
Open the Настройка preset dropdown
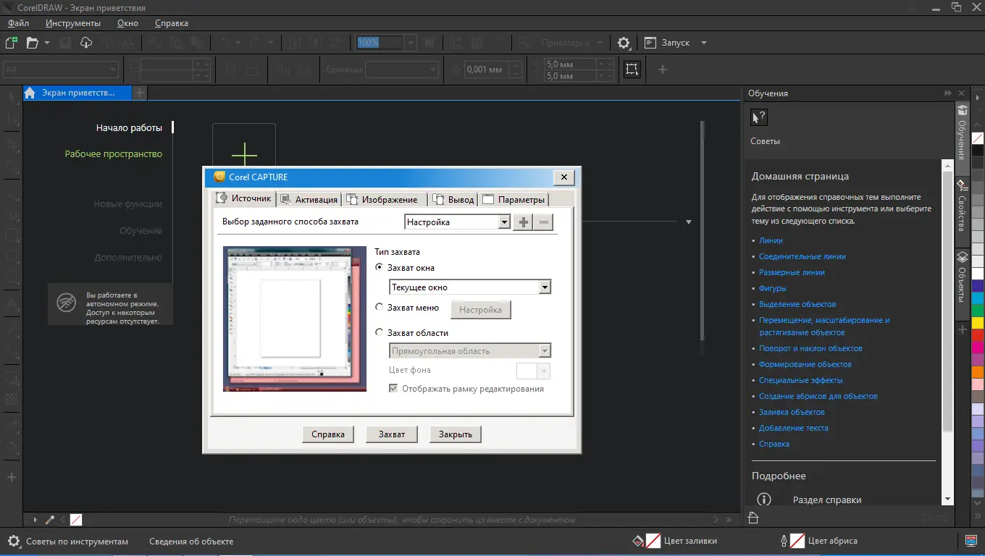tap(505, 222)
